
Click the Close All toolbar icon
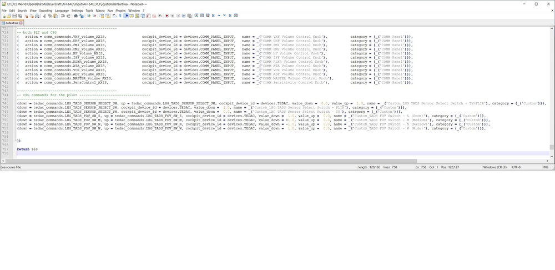point(32,16)
